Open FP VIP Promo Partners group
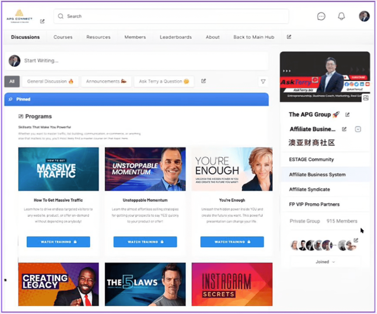Image resolution: width=377 pixels, height=314 pixels. pyautogui.click(x=325, y=204)
